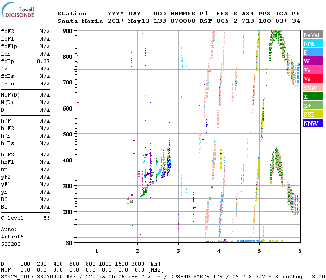
Task: Click the hmF2 parameter label
Action: tap(7, 155)
